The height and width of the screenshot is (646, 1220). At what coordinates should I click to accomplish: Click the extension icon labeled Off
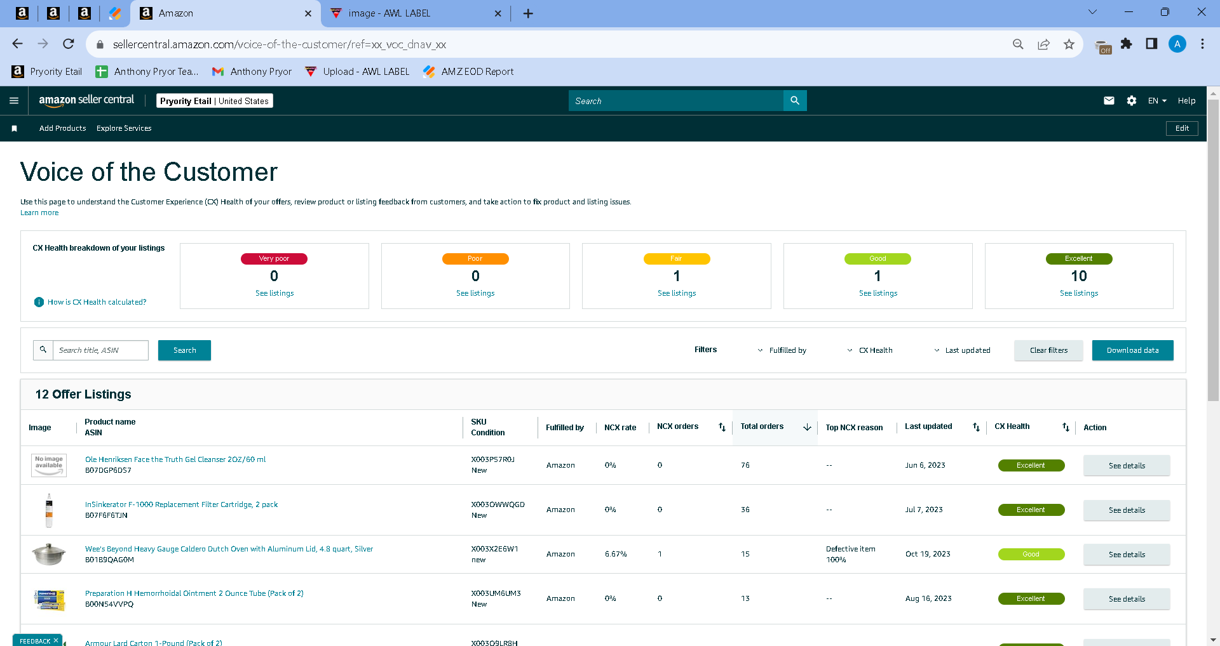pos(1102,46)
